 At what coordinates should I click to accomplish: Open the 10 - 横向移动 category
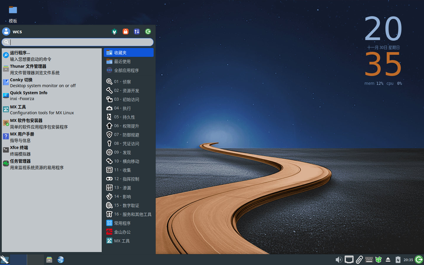click(x=129, y=161)
